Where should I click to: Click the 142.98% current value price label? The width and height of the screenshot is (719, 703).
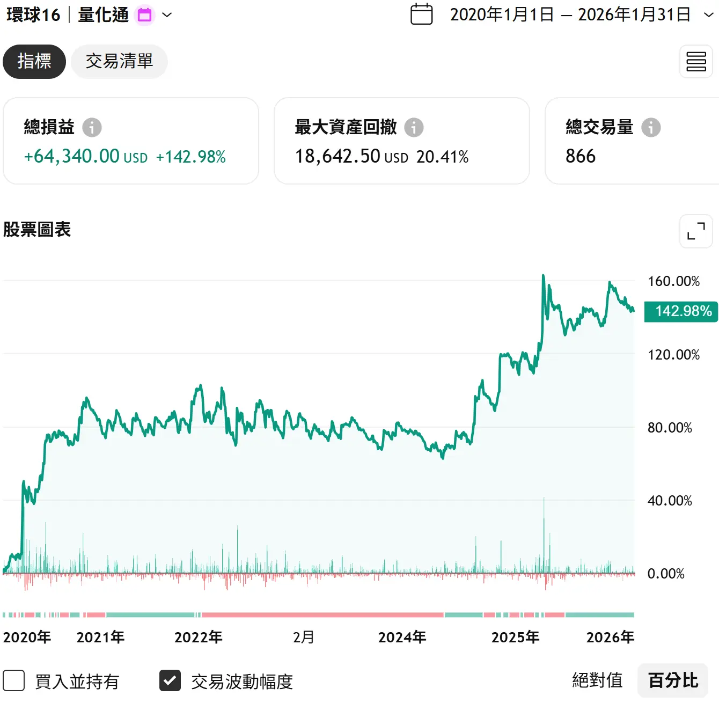(681, 311)
